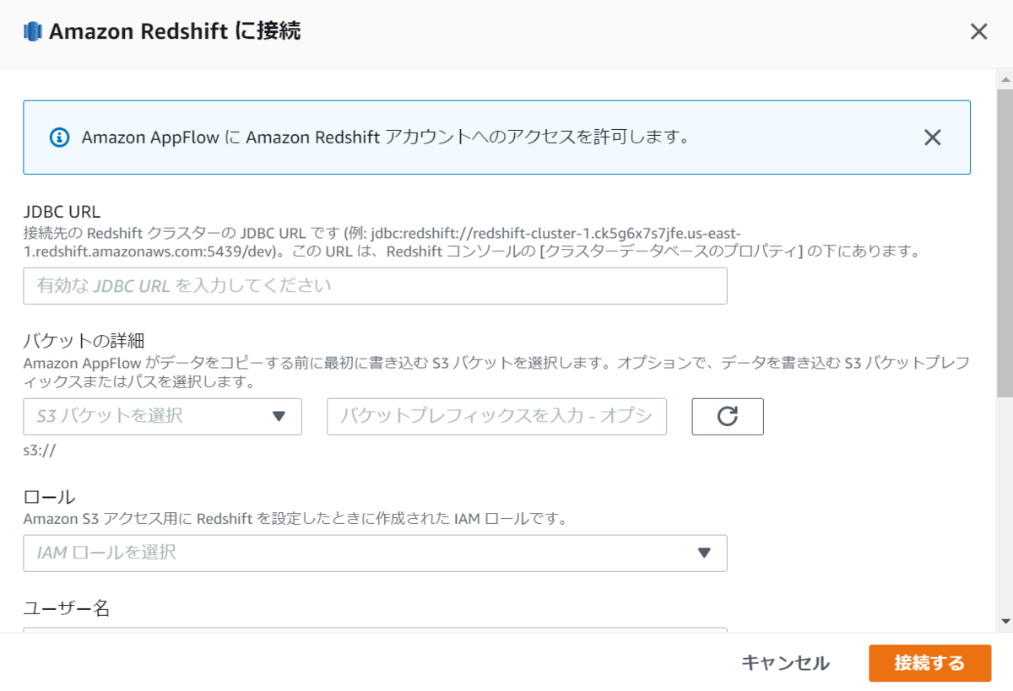Click the bucket prefix input field
The image size is (1013, 691).
tap(496, 416)
